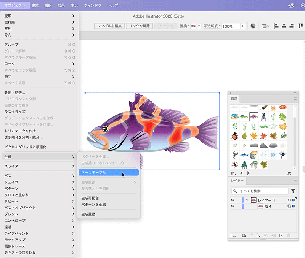Expand the 不透明度 opacity arrow
This screenshot has height=258, width=305.
pyautogui.click(x=242, y=26)
